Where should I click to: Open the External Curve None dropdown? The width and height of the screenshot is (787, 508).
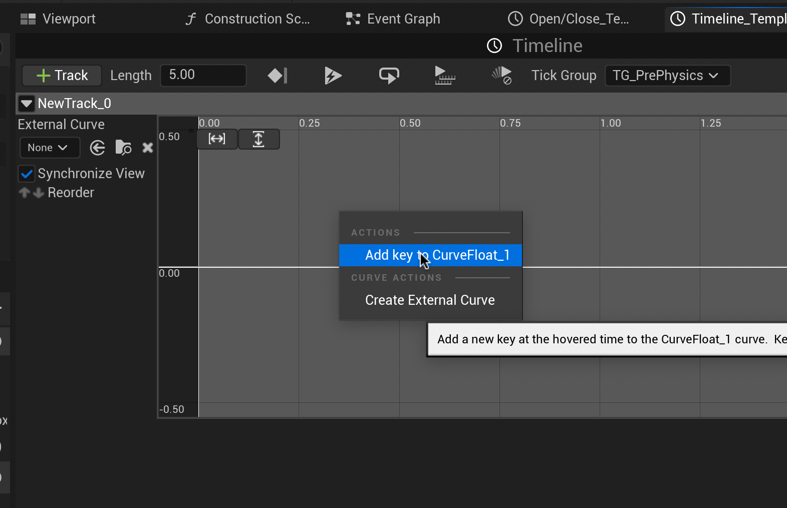click(x=49, y=148)
